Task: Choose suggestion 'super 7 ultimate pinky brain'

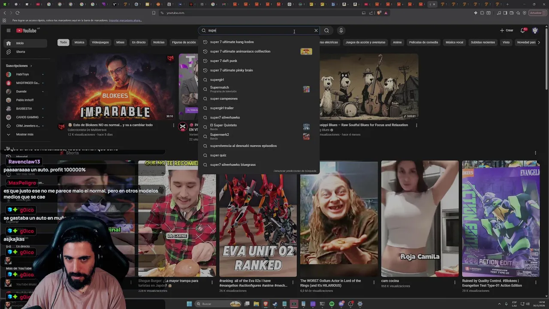Action: pyautogui.click(x=259, y=70)
